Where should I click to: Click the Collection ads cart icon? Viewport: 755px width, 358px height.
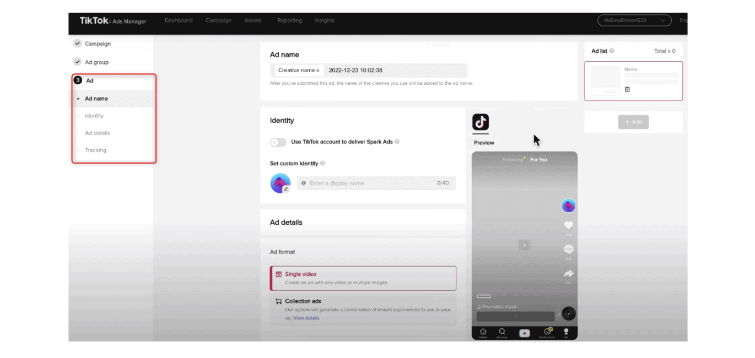click(279, 301)
